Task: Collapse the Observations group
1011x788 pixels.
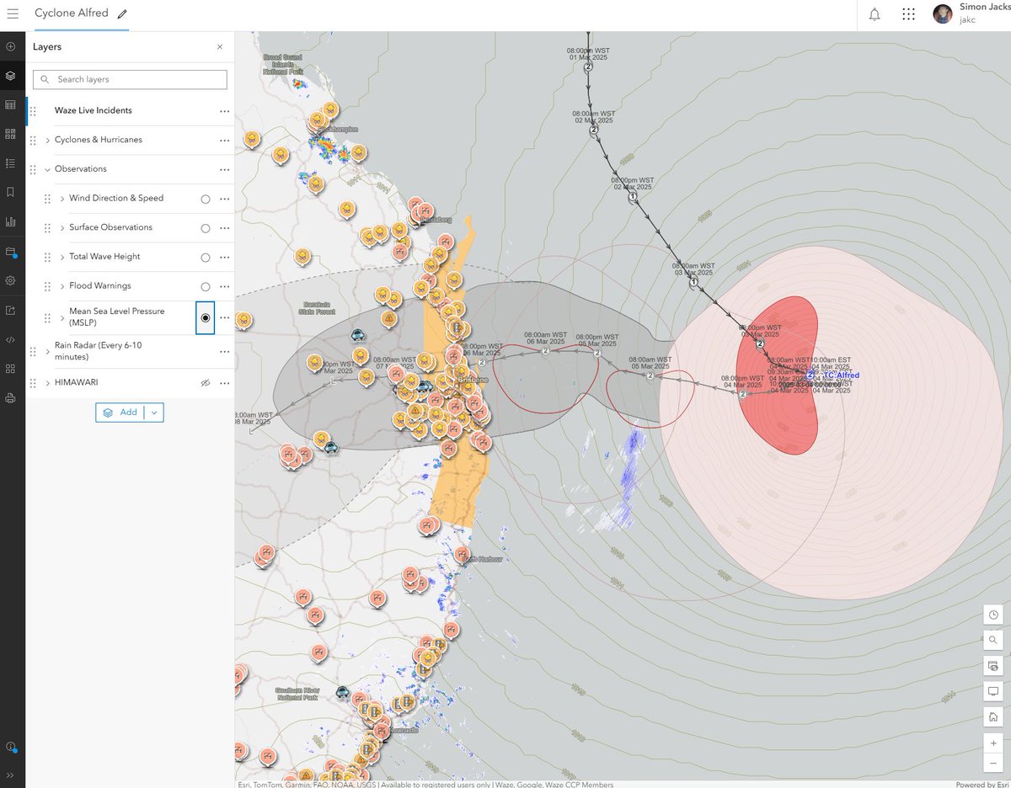Action: (47, 169)
